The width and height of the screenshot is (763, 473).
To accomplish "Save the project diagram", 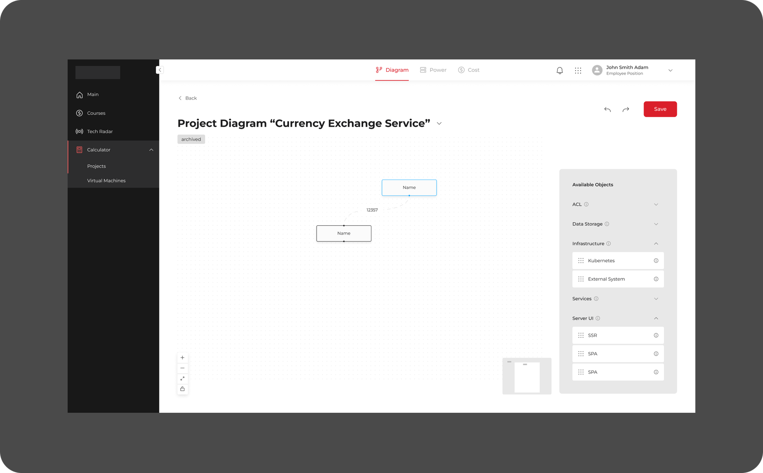I will pos(660,109).
